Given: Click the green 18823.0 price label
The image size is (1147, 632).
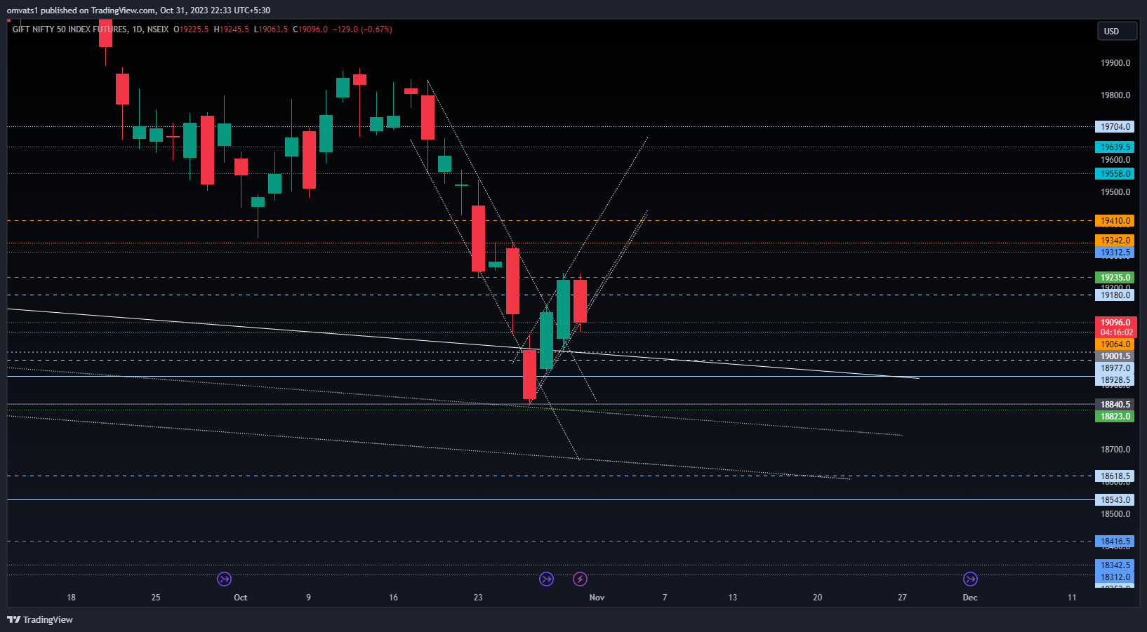Looking at the screenshot, I should tap(1115, 417).
